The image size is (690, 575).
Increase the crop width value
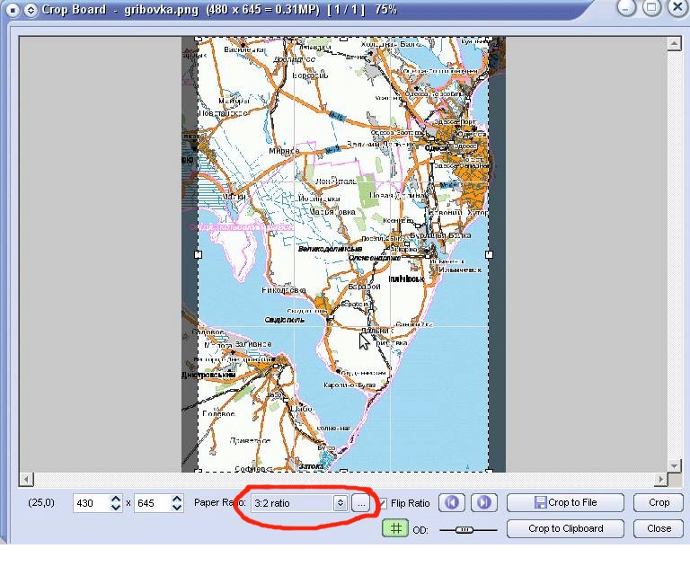(115, 499)
